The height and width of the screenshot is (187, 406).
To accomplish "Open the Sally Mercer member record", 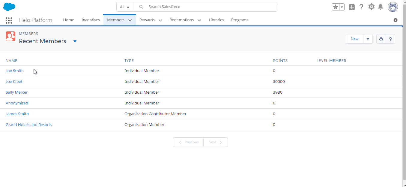I will pyautogui.click(x=16, y=92).
